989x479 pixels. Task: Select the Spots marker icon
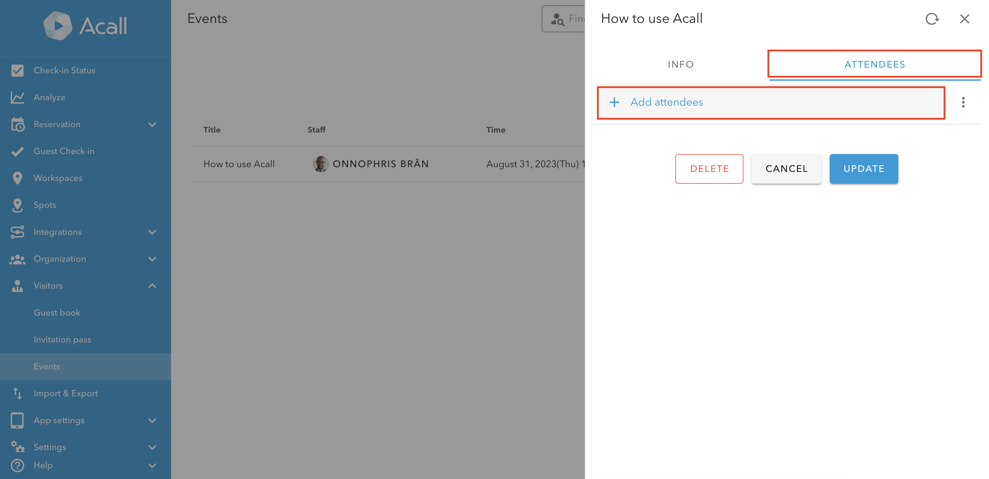[17, 205]
